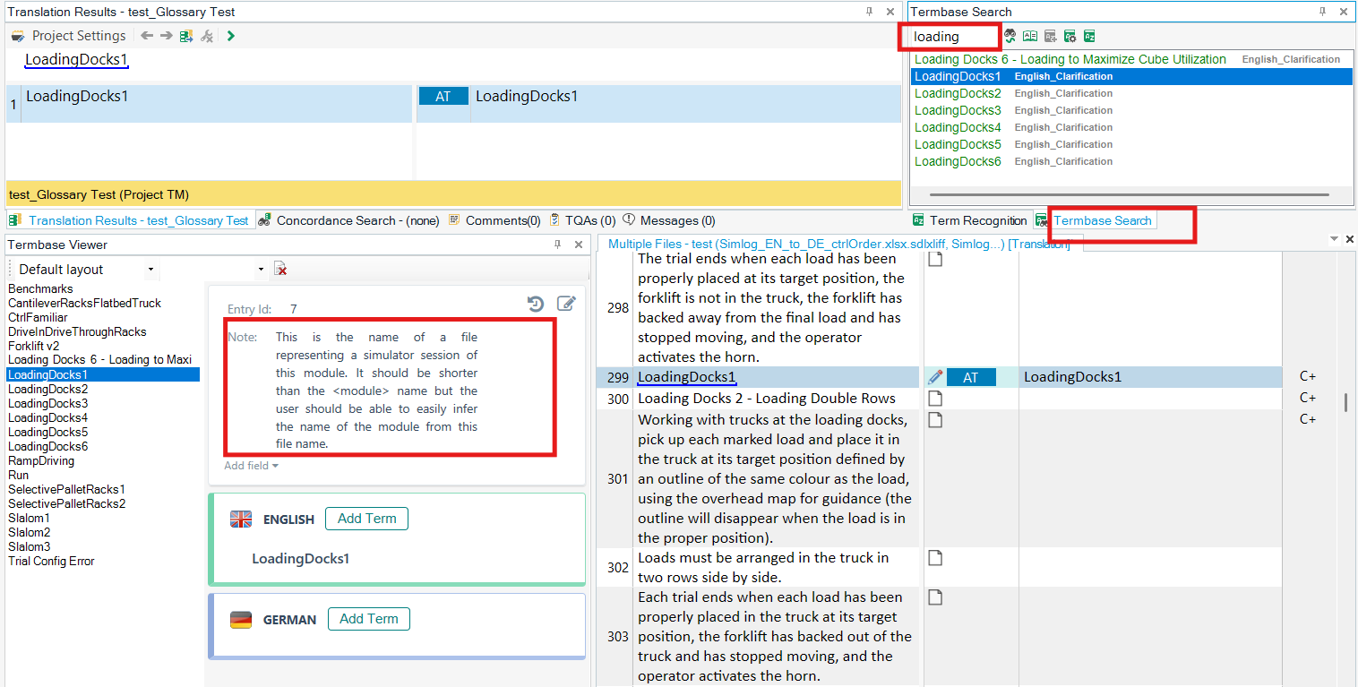Pin the Termbase Viewer panel
Screen dimensions: 1358x687
[x=556, y=245]
